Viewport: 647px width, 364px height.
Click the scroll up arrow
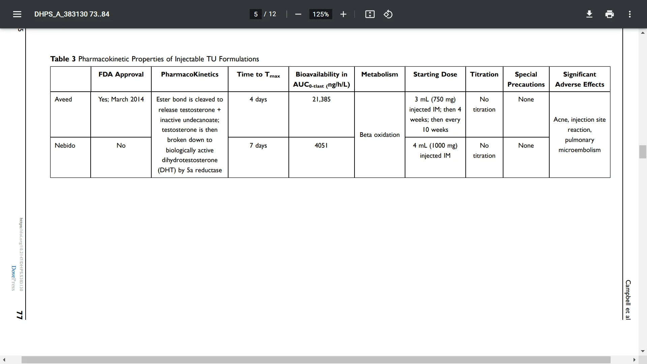[x=643, y=33]
